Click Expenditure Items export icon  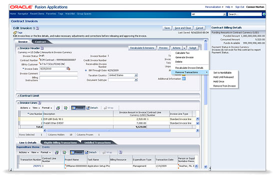(x=64, y=153)
